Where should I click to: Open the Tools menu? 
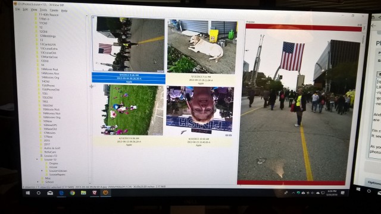click(x=43, y=10)
